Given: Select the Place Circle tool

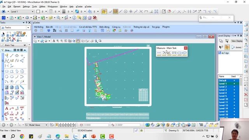Looking at the screenshot, I should pos(7,77).
